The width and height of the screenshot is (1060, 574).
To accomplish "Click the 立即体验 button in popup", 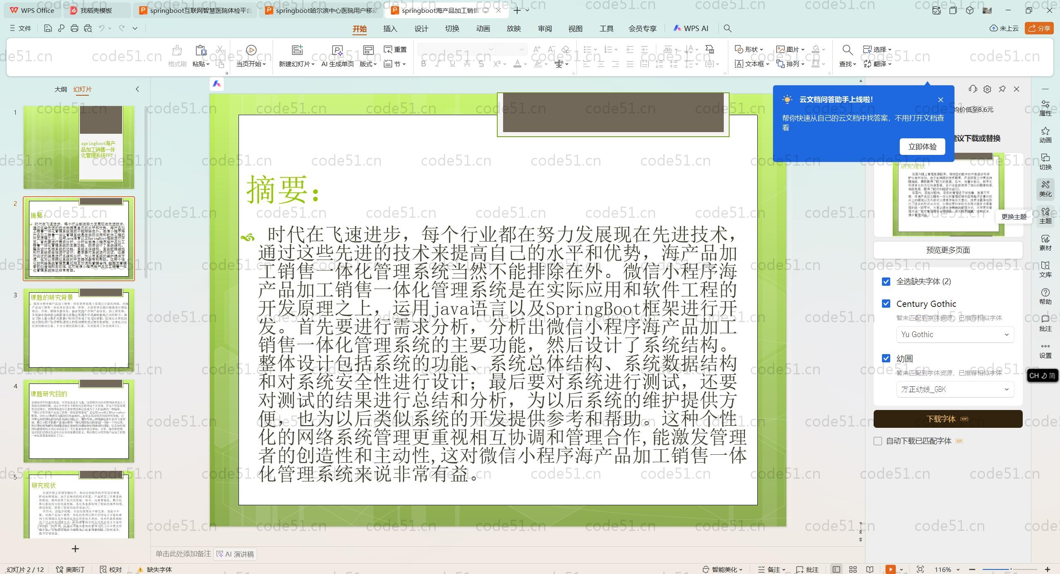I will 922,147.
